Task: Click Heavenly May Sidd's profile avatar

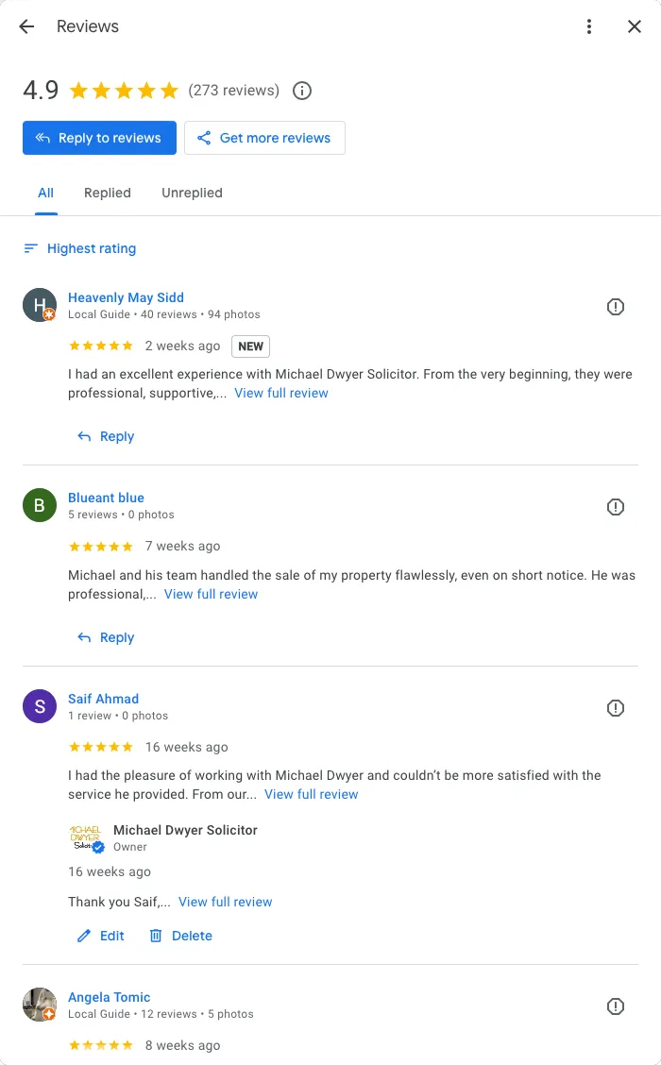Action: 39,305
